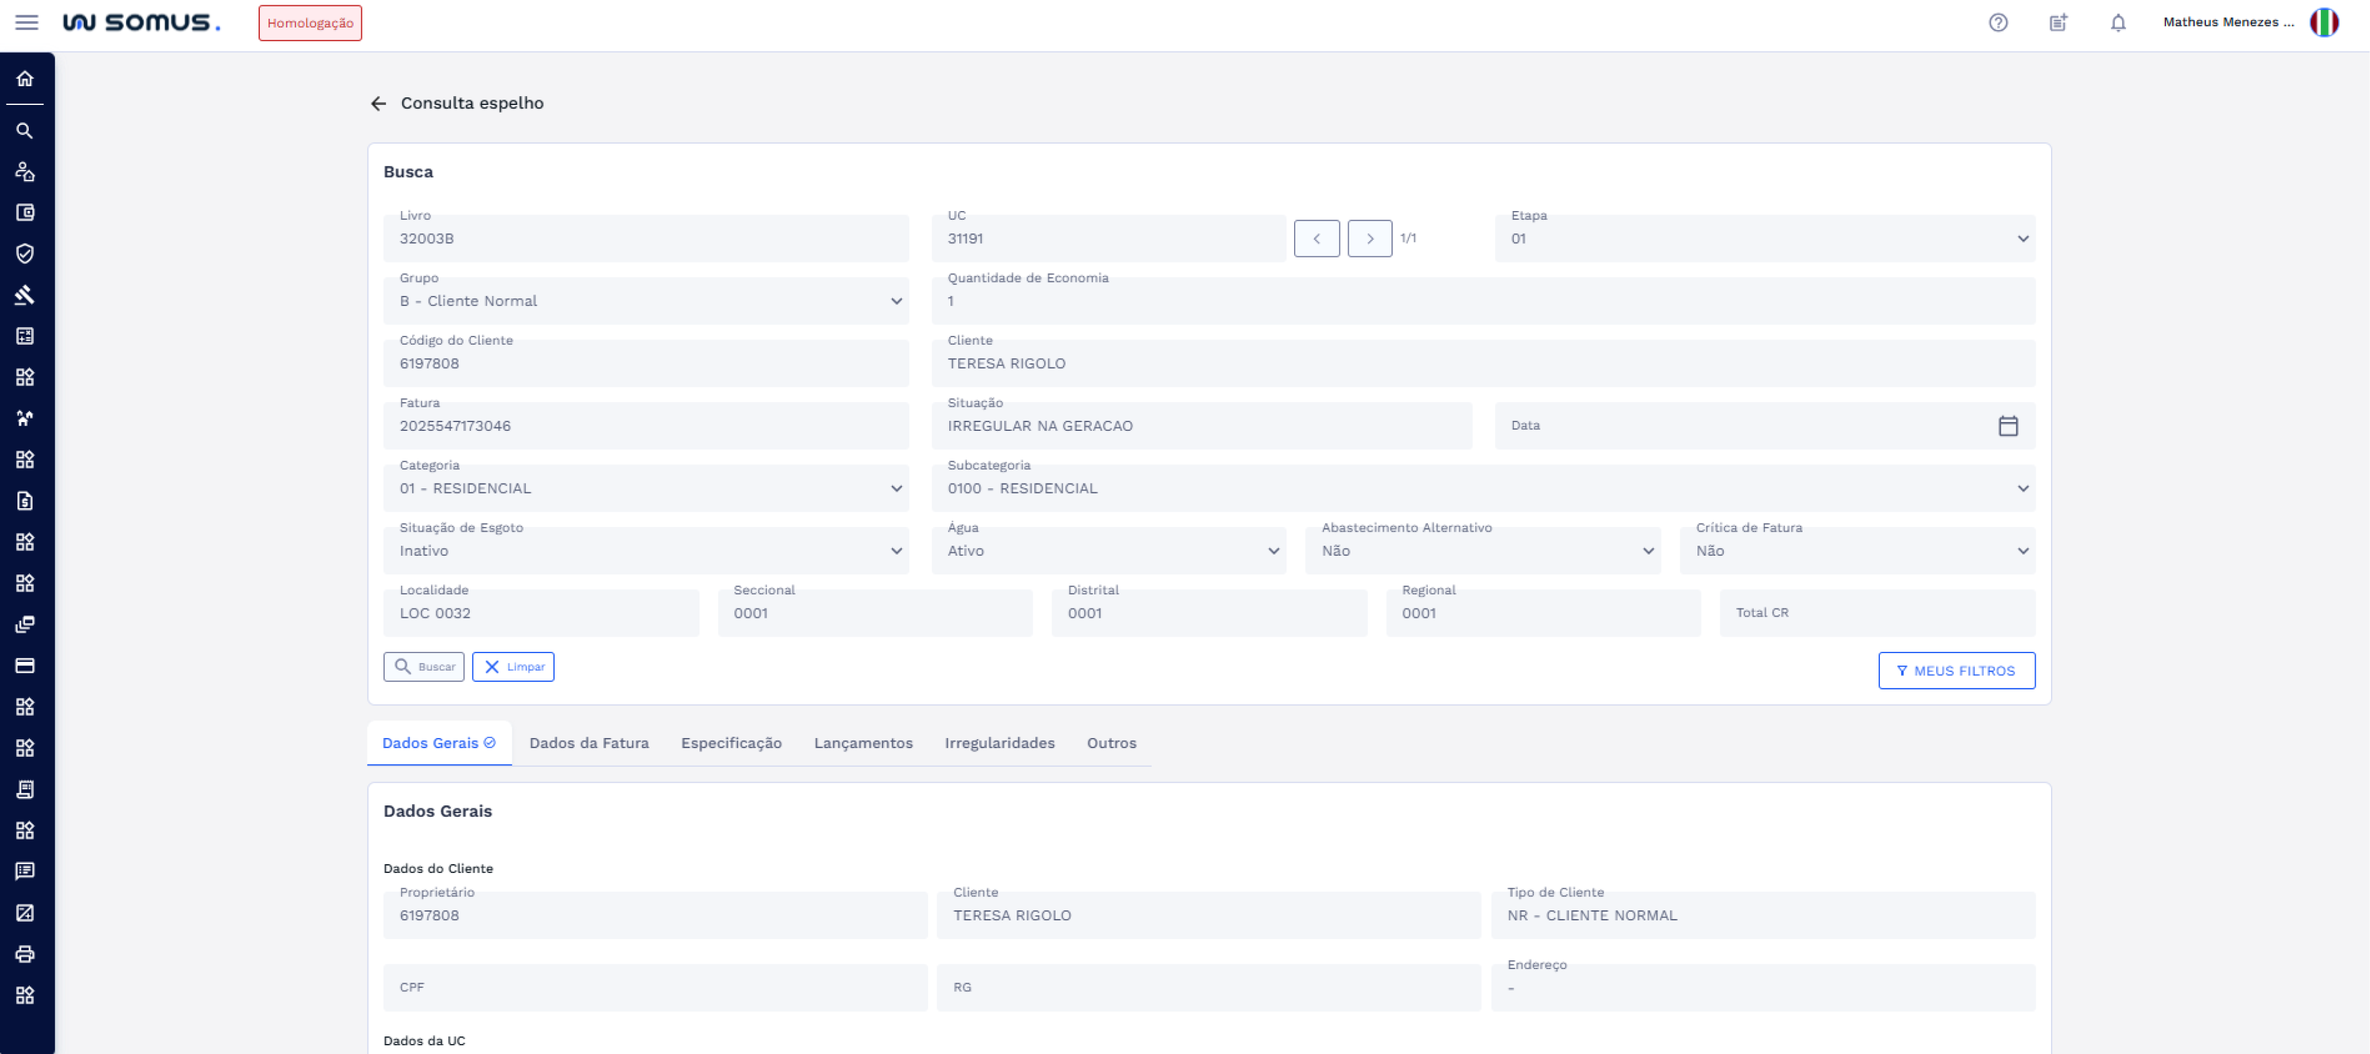Open the calendar picker in Data field
Viewport: 2370px width, 1054px height.
click(2008, 426)
